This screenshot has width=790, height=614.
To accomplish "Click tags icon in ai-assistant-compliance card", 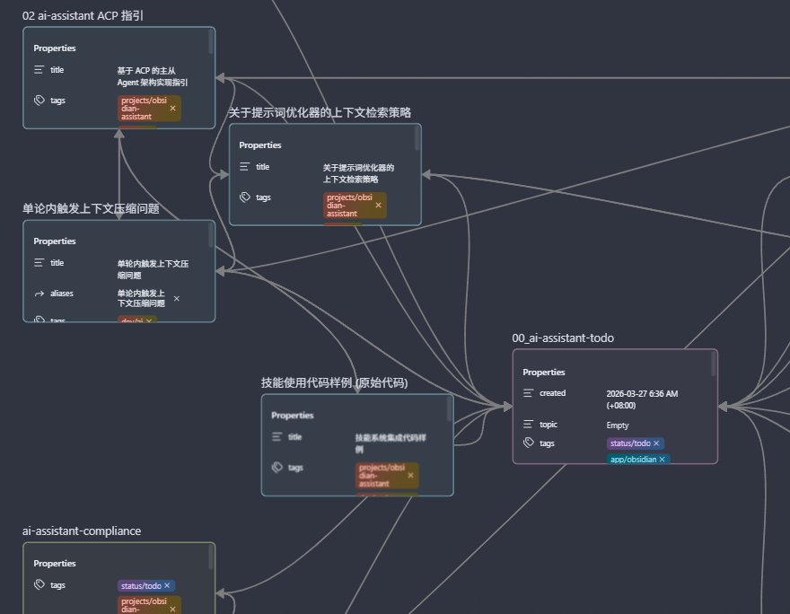I will 39,584.
